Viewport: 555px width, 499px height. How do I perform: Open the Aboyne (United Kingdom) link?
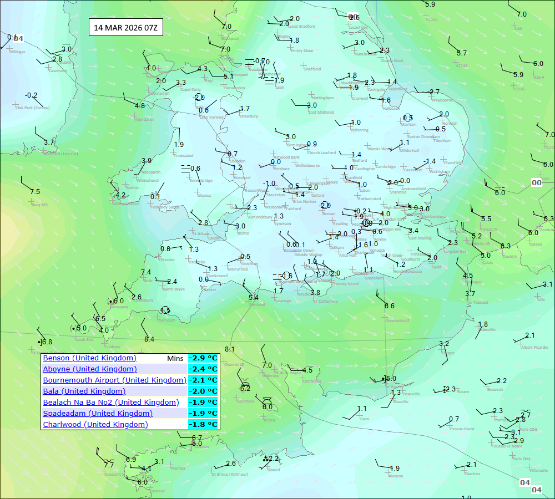point(90,369)
